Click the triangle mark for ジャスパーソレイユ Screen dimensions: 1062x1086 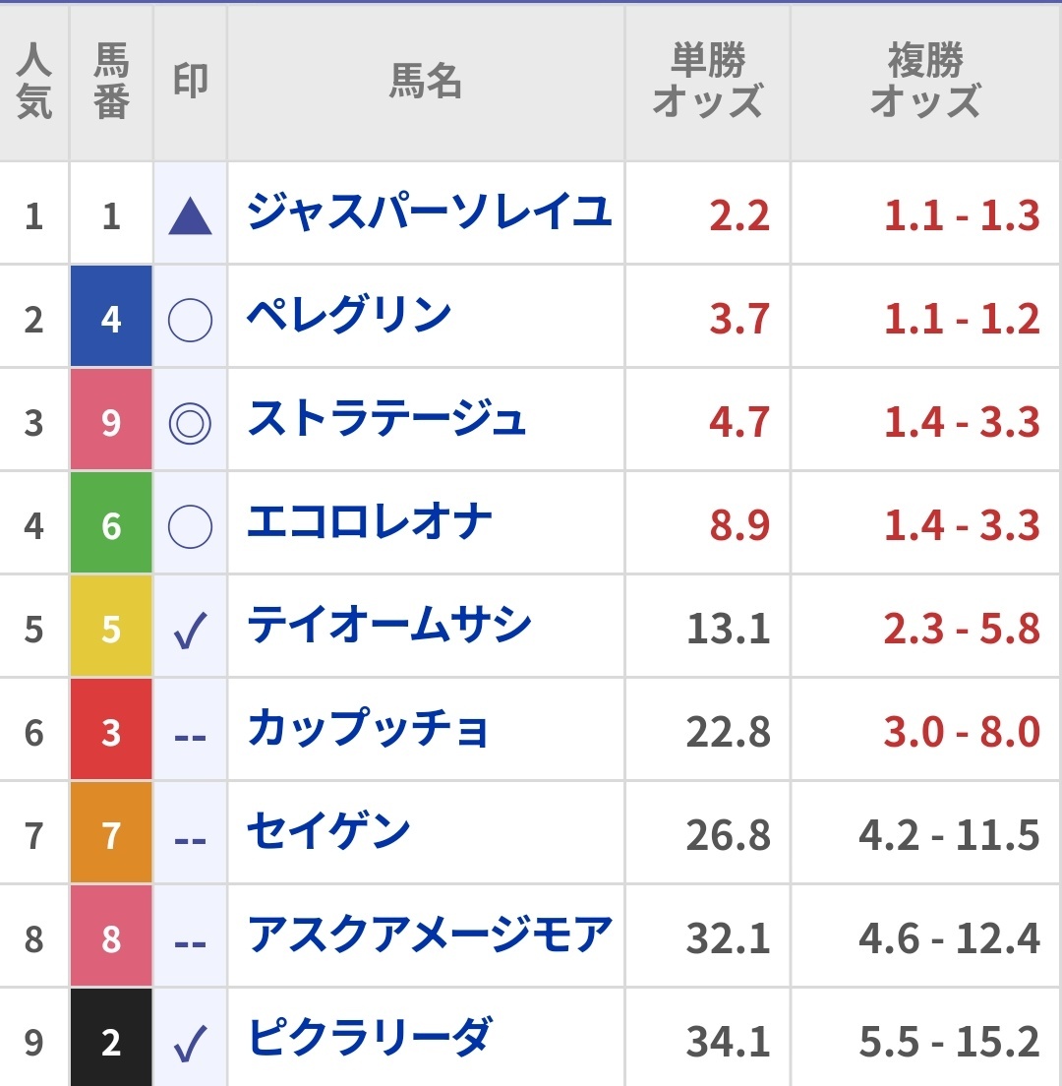click(191, 215)
